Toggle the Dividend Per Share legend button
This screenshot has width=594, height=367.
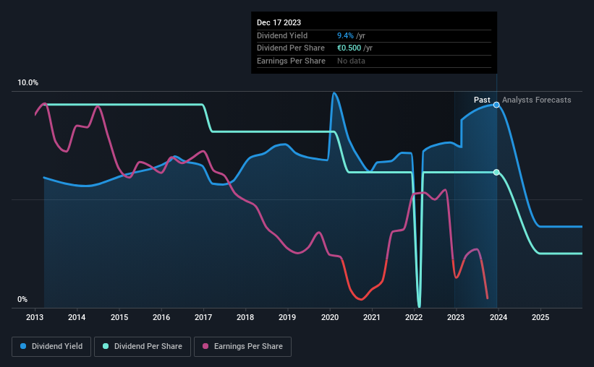[143, 347]
